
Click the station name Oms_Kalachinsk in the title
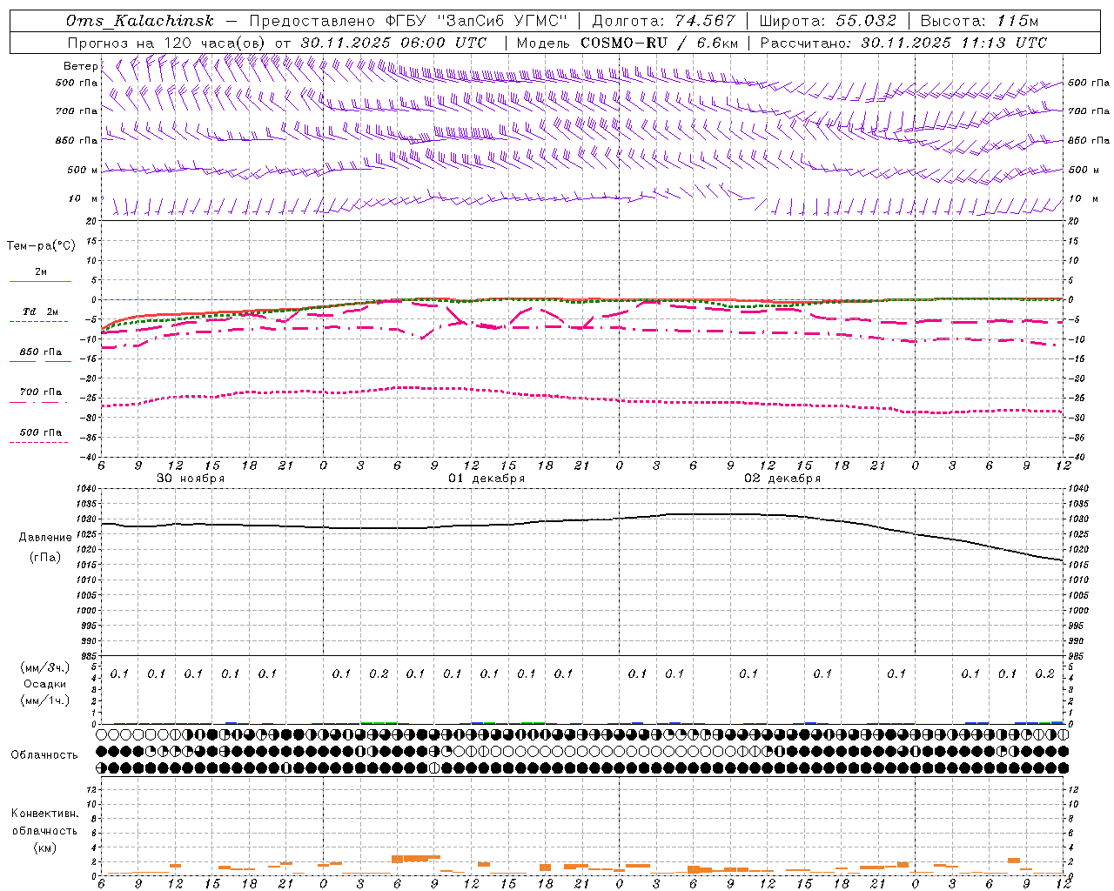(139, 21)
